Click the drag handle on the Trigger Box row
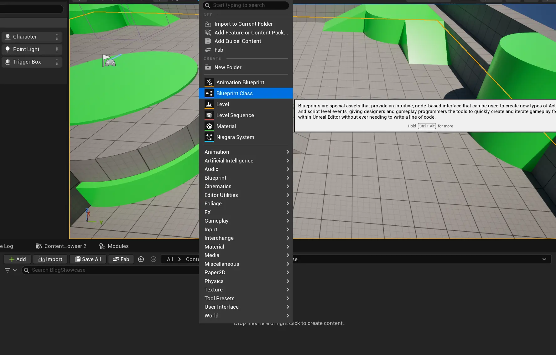The width and height of the screenshot is (556, 355). pos(57,62)
